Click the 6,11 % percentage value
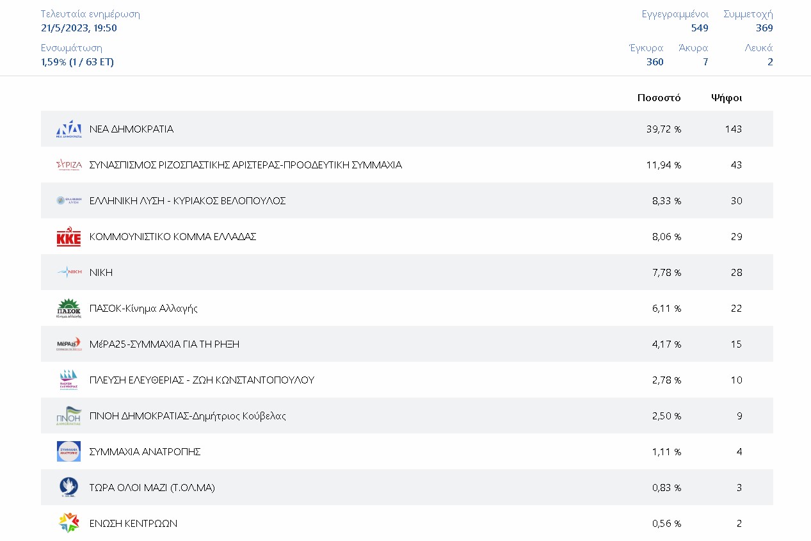Screen dimensions: 811x541 coord(667,308)
